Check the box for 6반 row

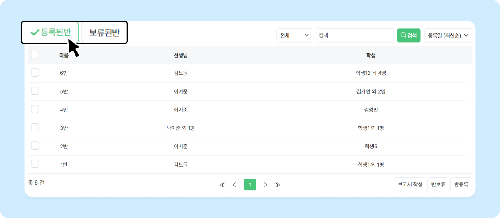35,72
